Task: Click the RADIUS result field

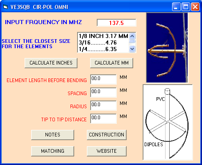Action: (103, 105)
